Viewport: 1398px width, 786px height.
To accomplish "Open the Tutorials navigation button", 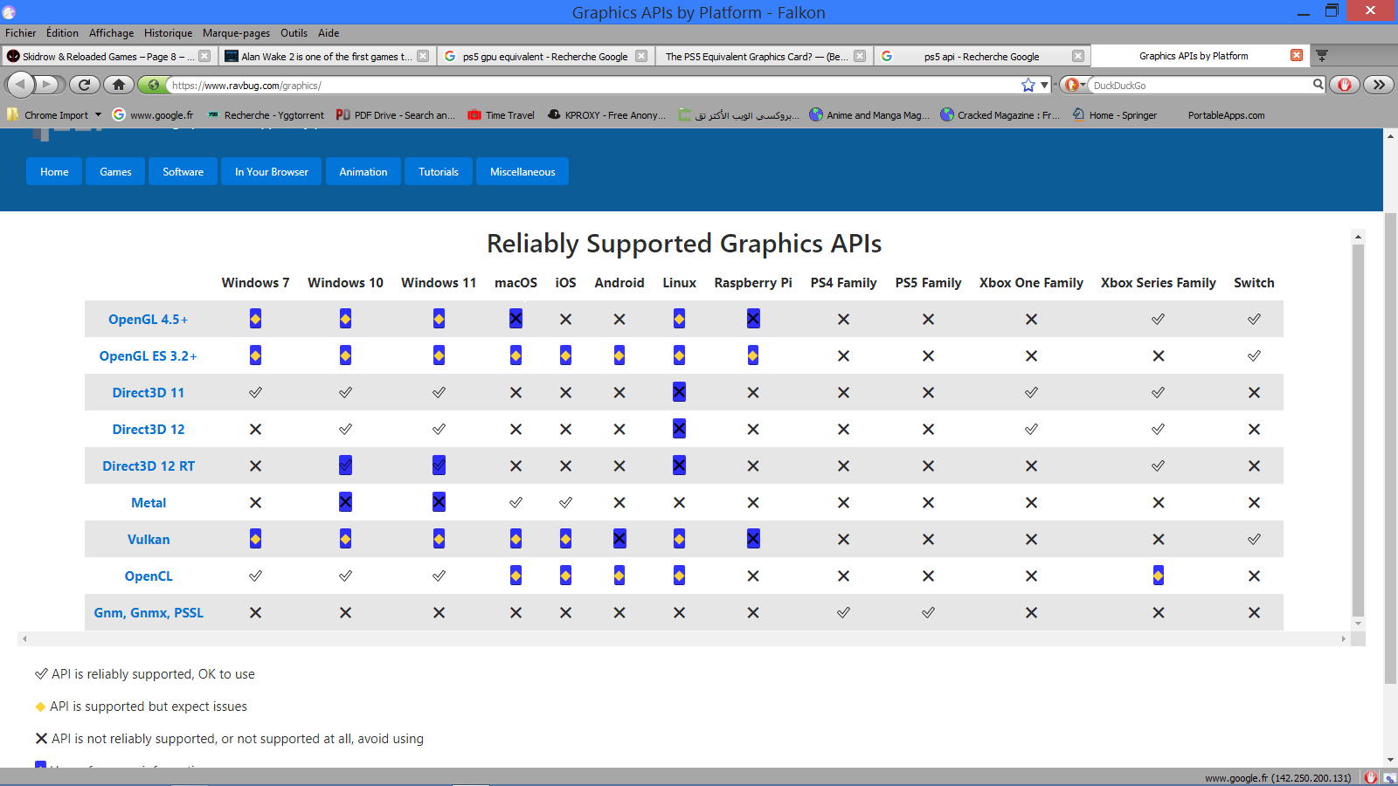I will tap(438, 172).
